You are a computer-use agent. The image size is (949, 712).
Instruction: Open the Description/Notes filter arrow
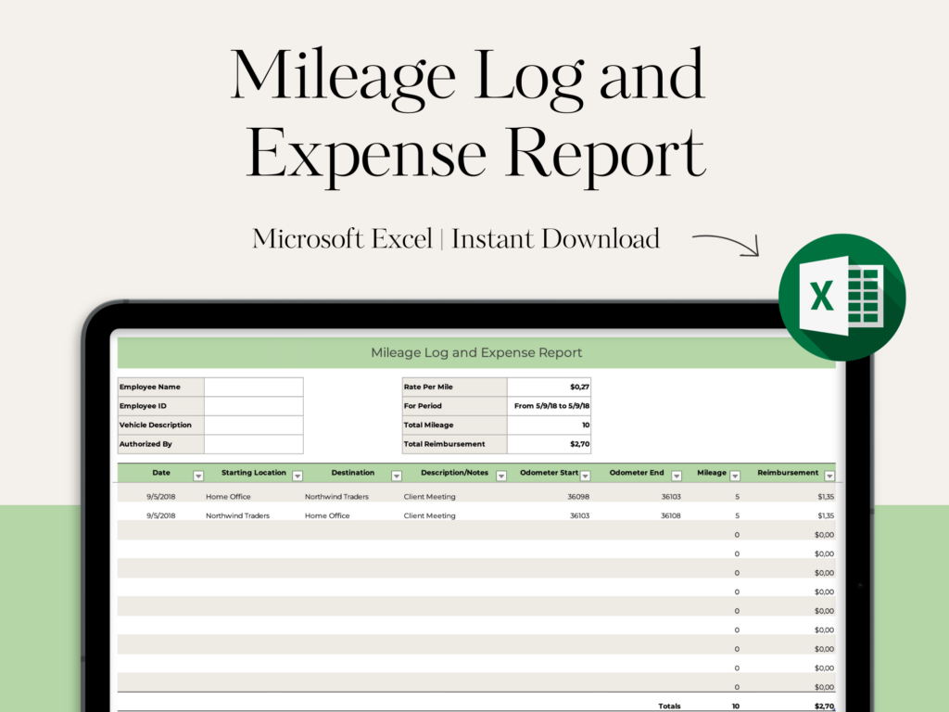[501, 476]
